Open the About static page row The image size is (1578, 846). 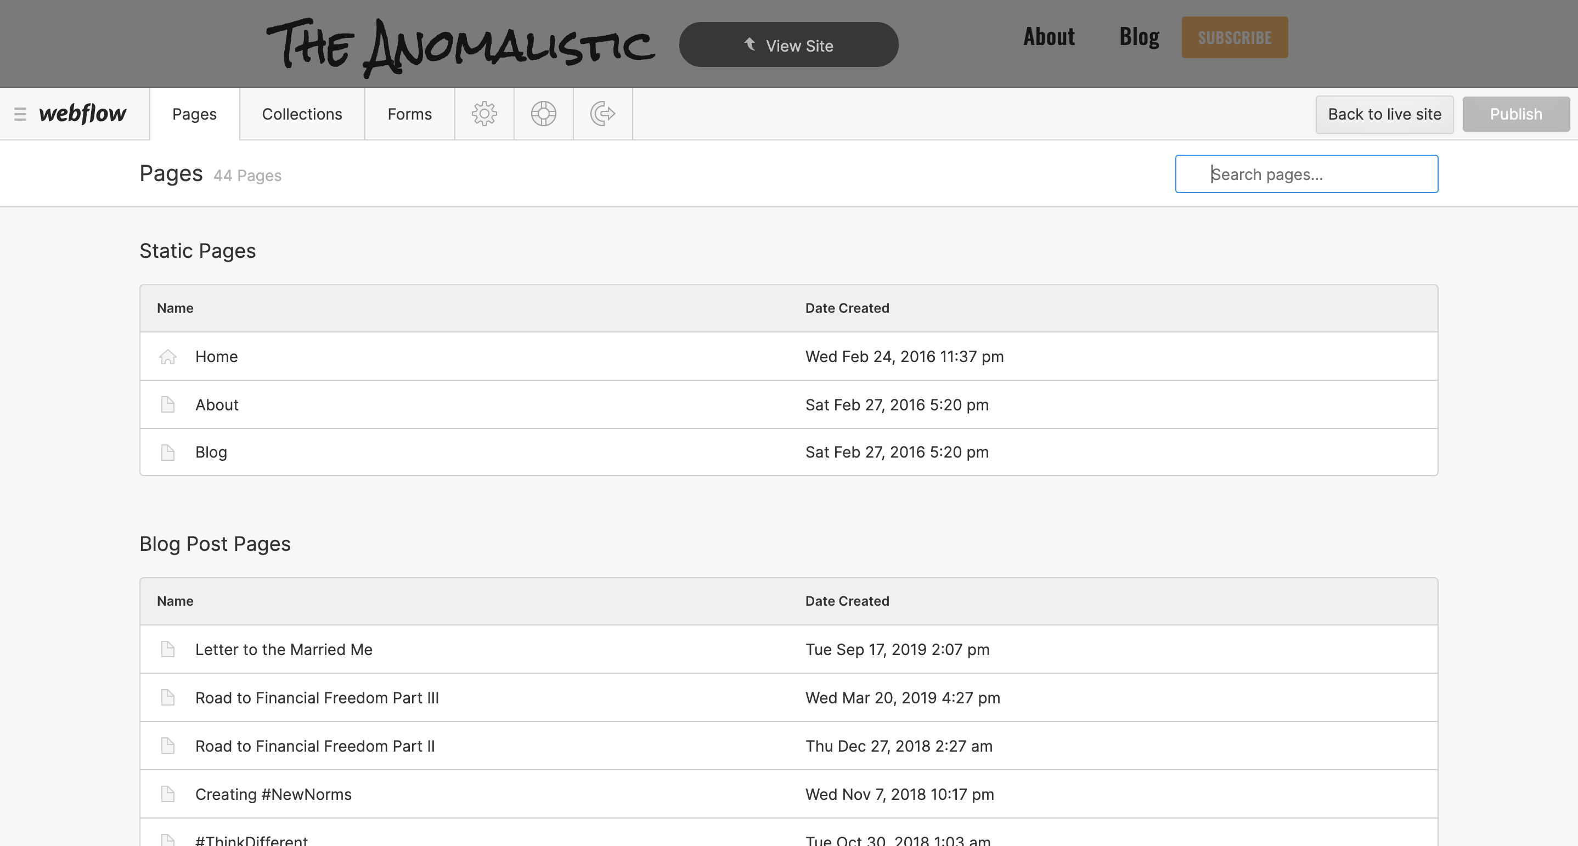pyautogui.click(x=788, y=404)
